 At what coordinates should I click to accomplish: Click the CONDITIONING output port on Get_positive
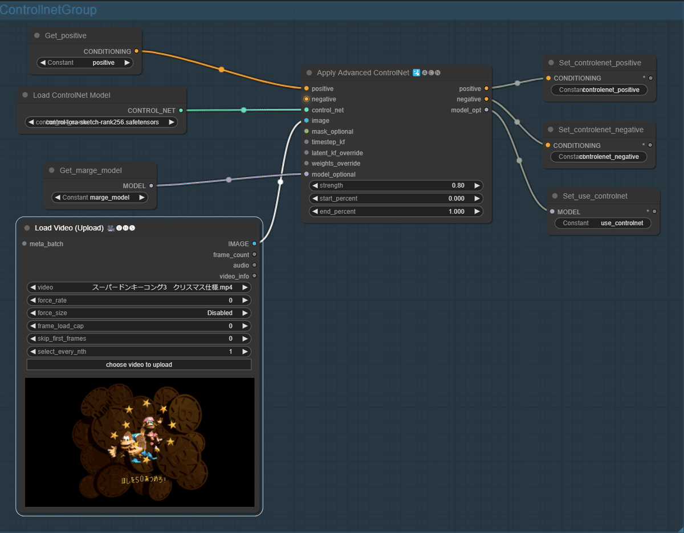coord(136,51)
